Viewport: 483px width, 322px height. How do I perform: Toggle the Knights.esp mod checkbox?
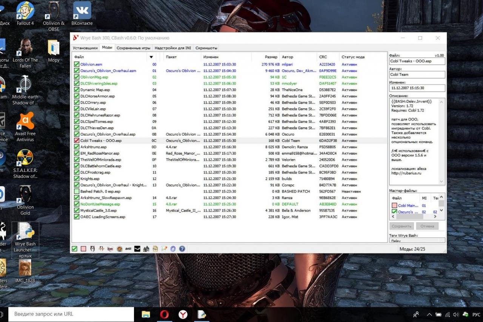[x=77, y=179]
